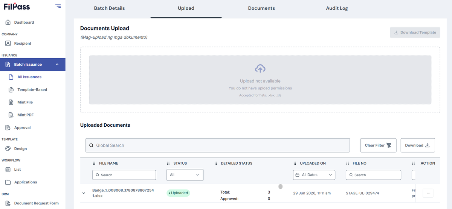Open the row actions ellipsis menu
Screen dimensions: 452x209
pyautogui.click(x=428, y=193)
